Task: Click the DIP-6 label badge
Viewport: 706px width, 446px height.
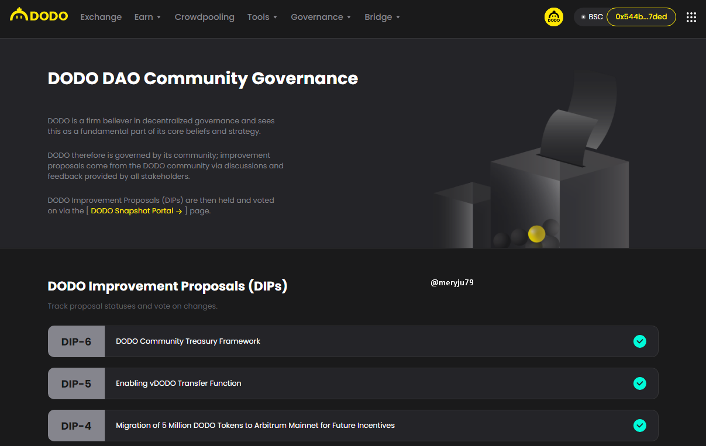Action: pos(76,341)
